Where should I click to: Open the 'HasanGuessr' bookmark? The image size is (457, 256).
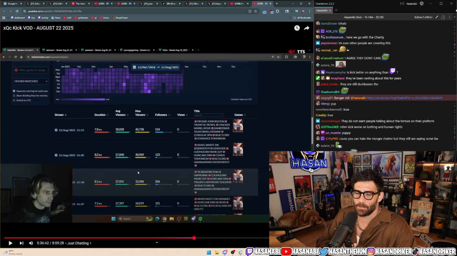click(120, 18)
